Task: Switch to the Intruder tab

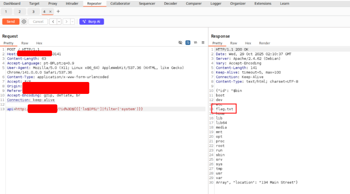Action: (72, 3)
